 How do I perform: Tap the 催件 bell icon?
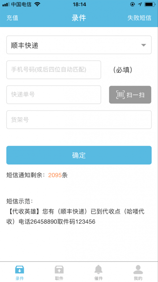pos(98,270)
